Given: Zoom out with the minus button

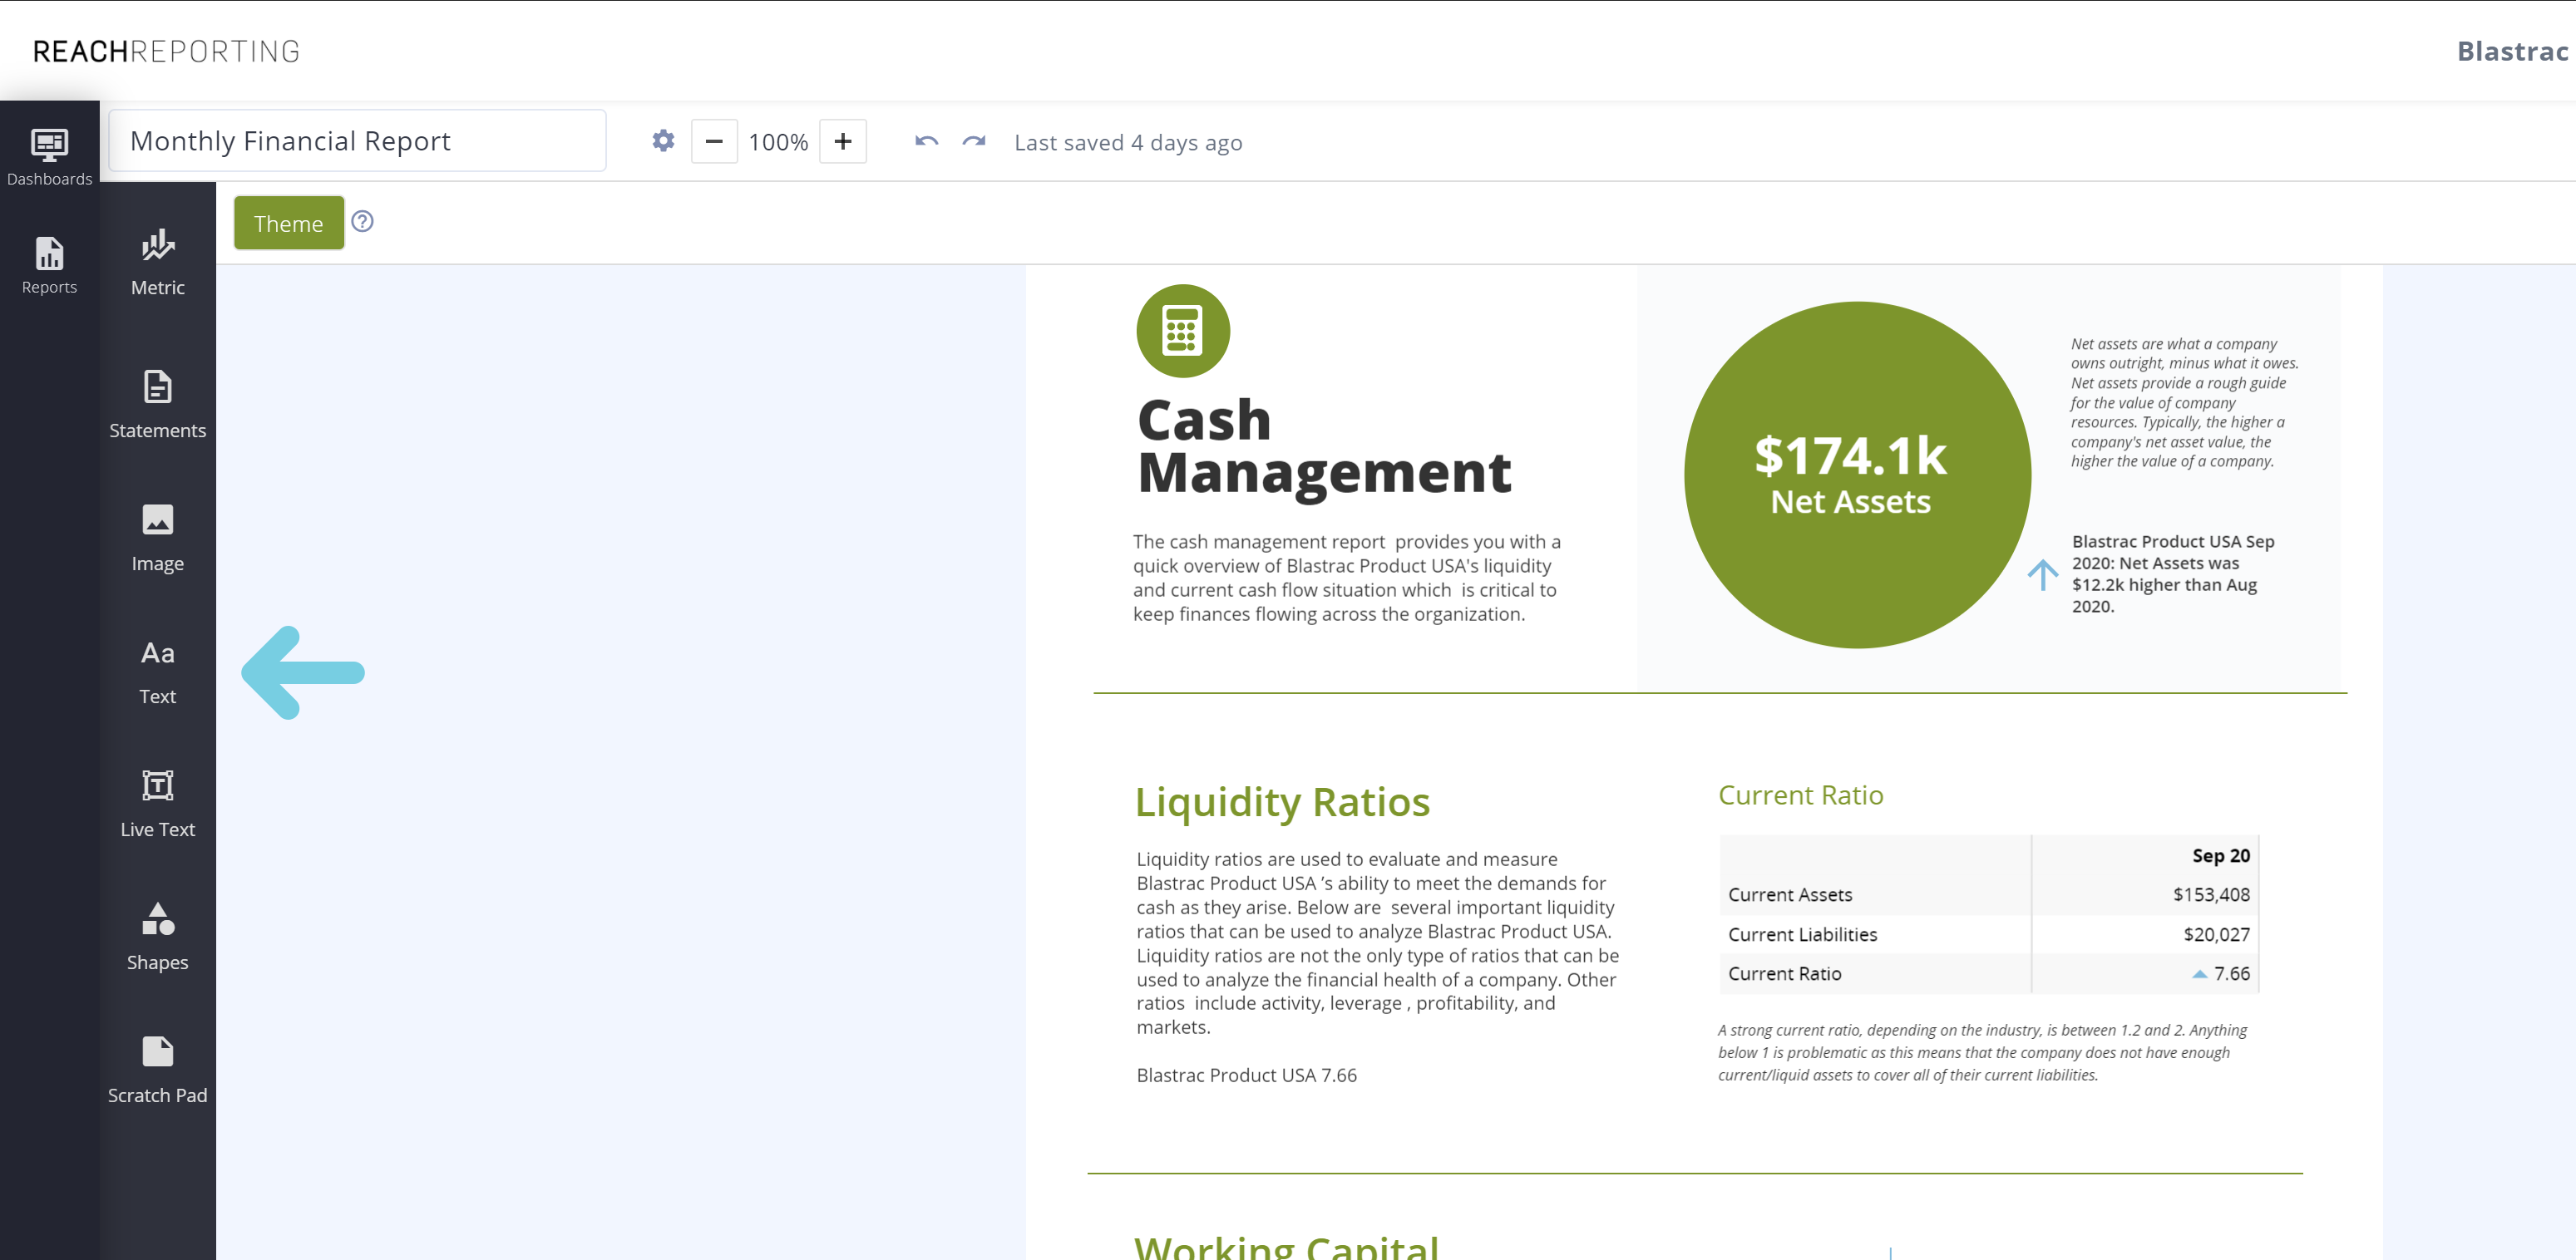Looking at the screenshot, I should pyautogui.click(x=714, y=141).
